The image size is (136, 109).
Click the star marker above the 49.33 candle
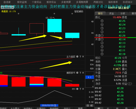point(54,14)
